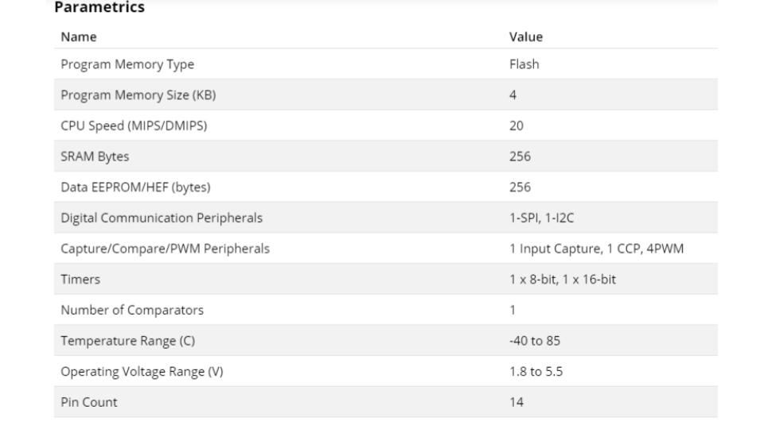
Task: Click the Data EEPROM/HEF (bytes) label
Action: (135, 187)
